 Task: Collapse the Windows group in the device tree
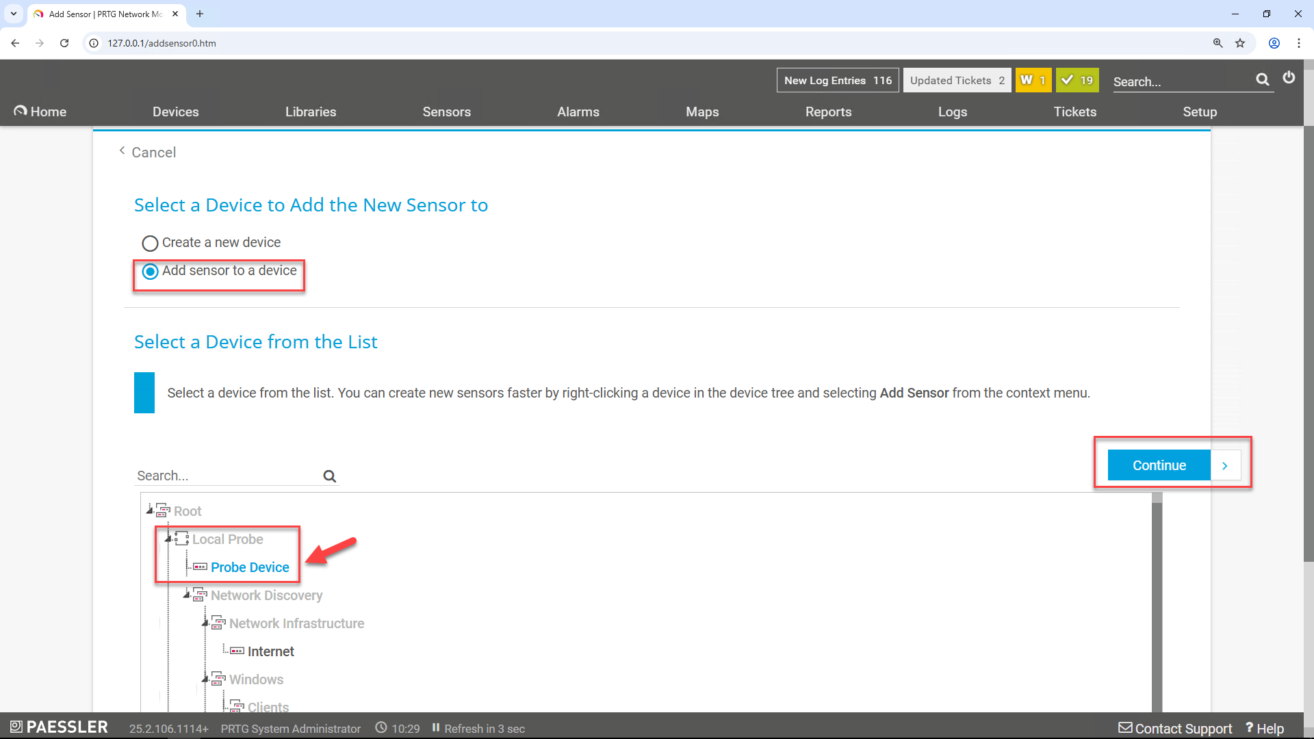[x=206, y=677]
